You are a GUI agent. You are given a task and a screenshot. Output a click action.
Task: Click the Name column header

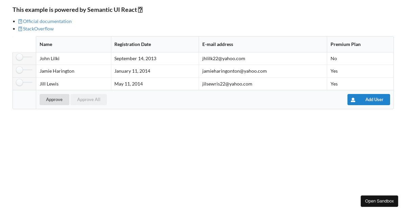click(x=46, y=44)
